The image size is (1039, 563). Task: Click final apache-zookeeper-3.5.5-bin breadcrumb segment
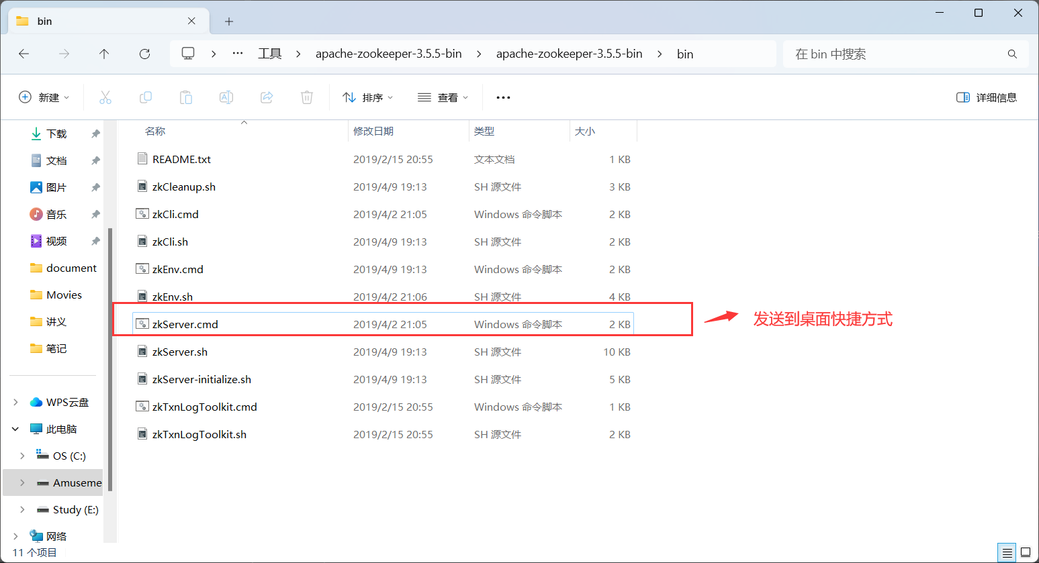click(x=570, y=54)
